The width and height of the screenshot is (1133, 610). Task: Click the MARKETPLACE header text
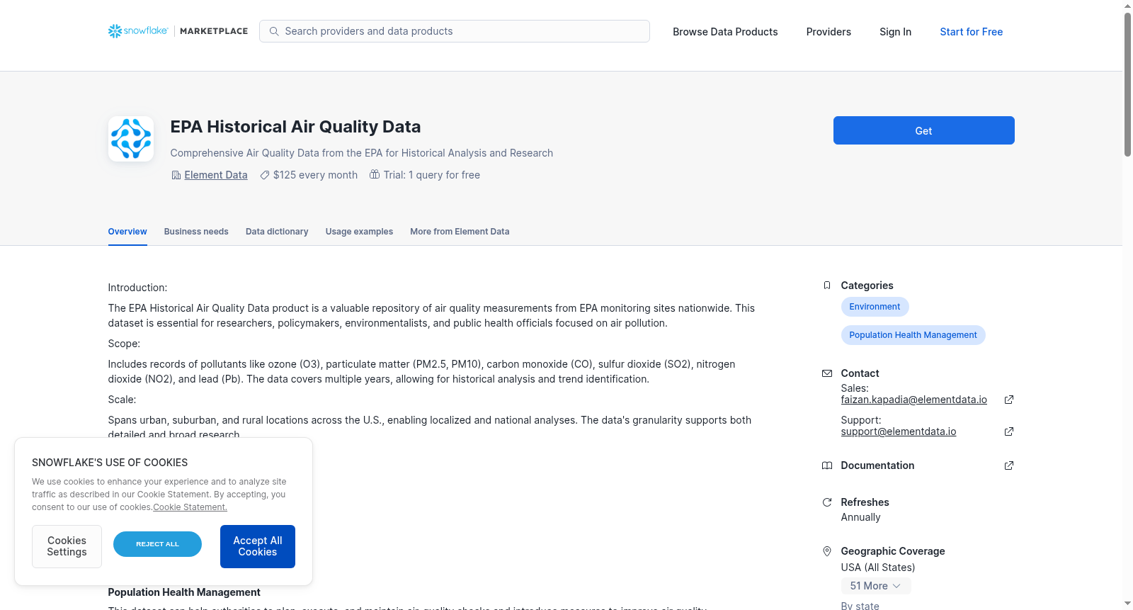pos(214,31)
